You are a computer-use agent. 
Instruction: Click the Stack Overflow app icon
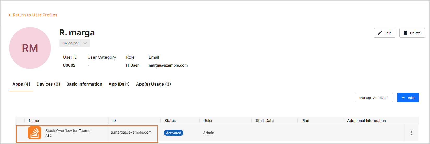(35, 133)
